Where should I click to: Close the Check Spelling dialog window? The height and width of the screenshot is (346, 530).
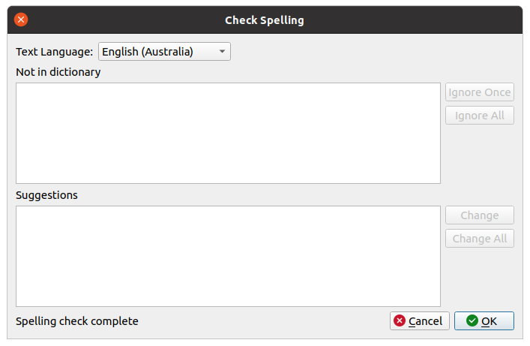pyautogui.click(x=21, y=20)
